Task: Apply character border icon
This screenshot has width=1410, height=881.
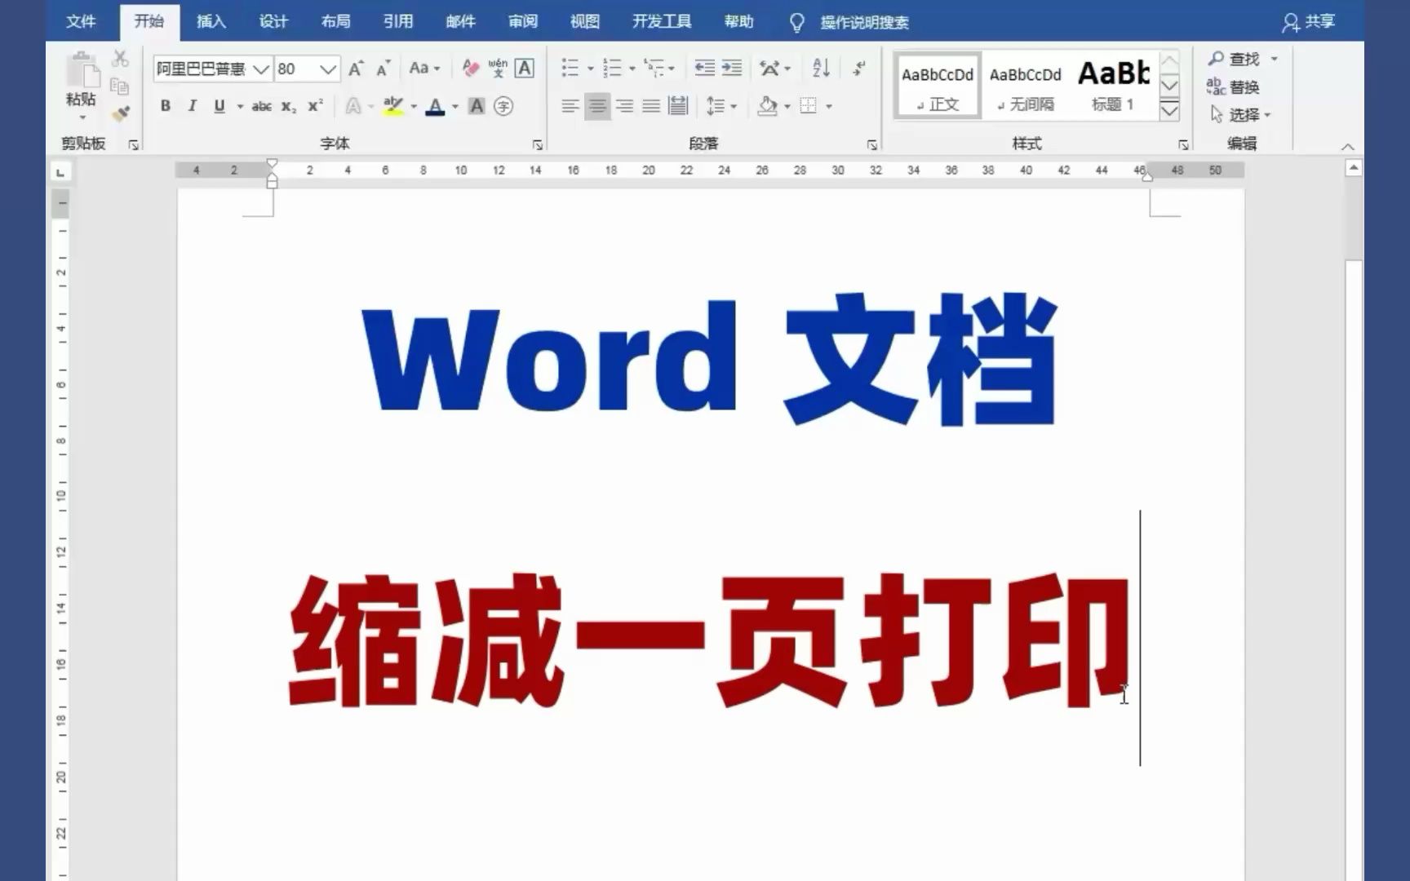Action: [x=525, y=68]
